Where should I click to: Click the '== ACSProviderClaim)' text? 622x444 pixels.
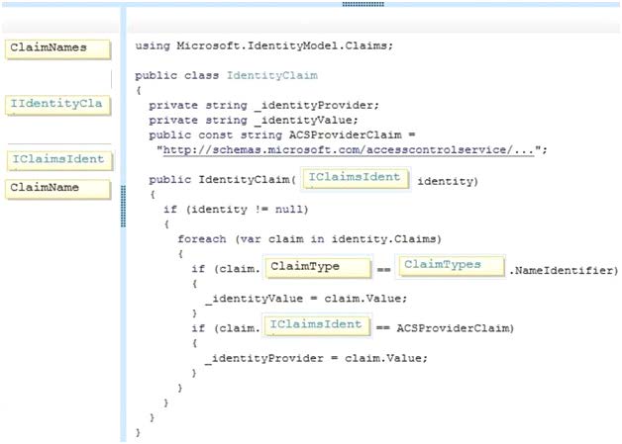tap(445, 328)
